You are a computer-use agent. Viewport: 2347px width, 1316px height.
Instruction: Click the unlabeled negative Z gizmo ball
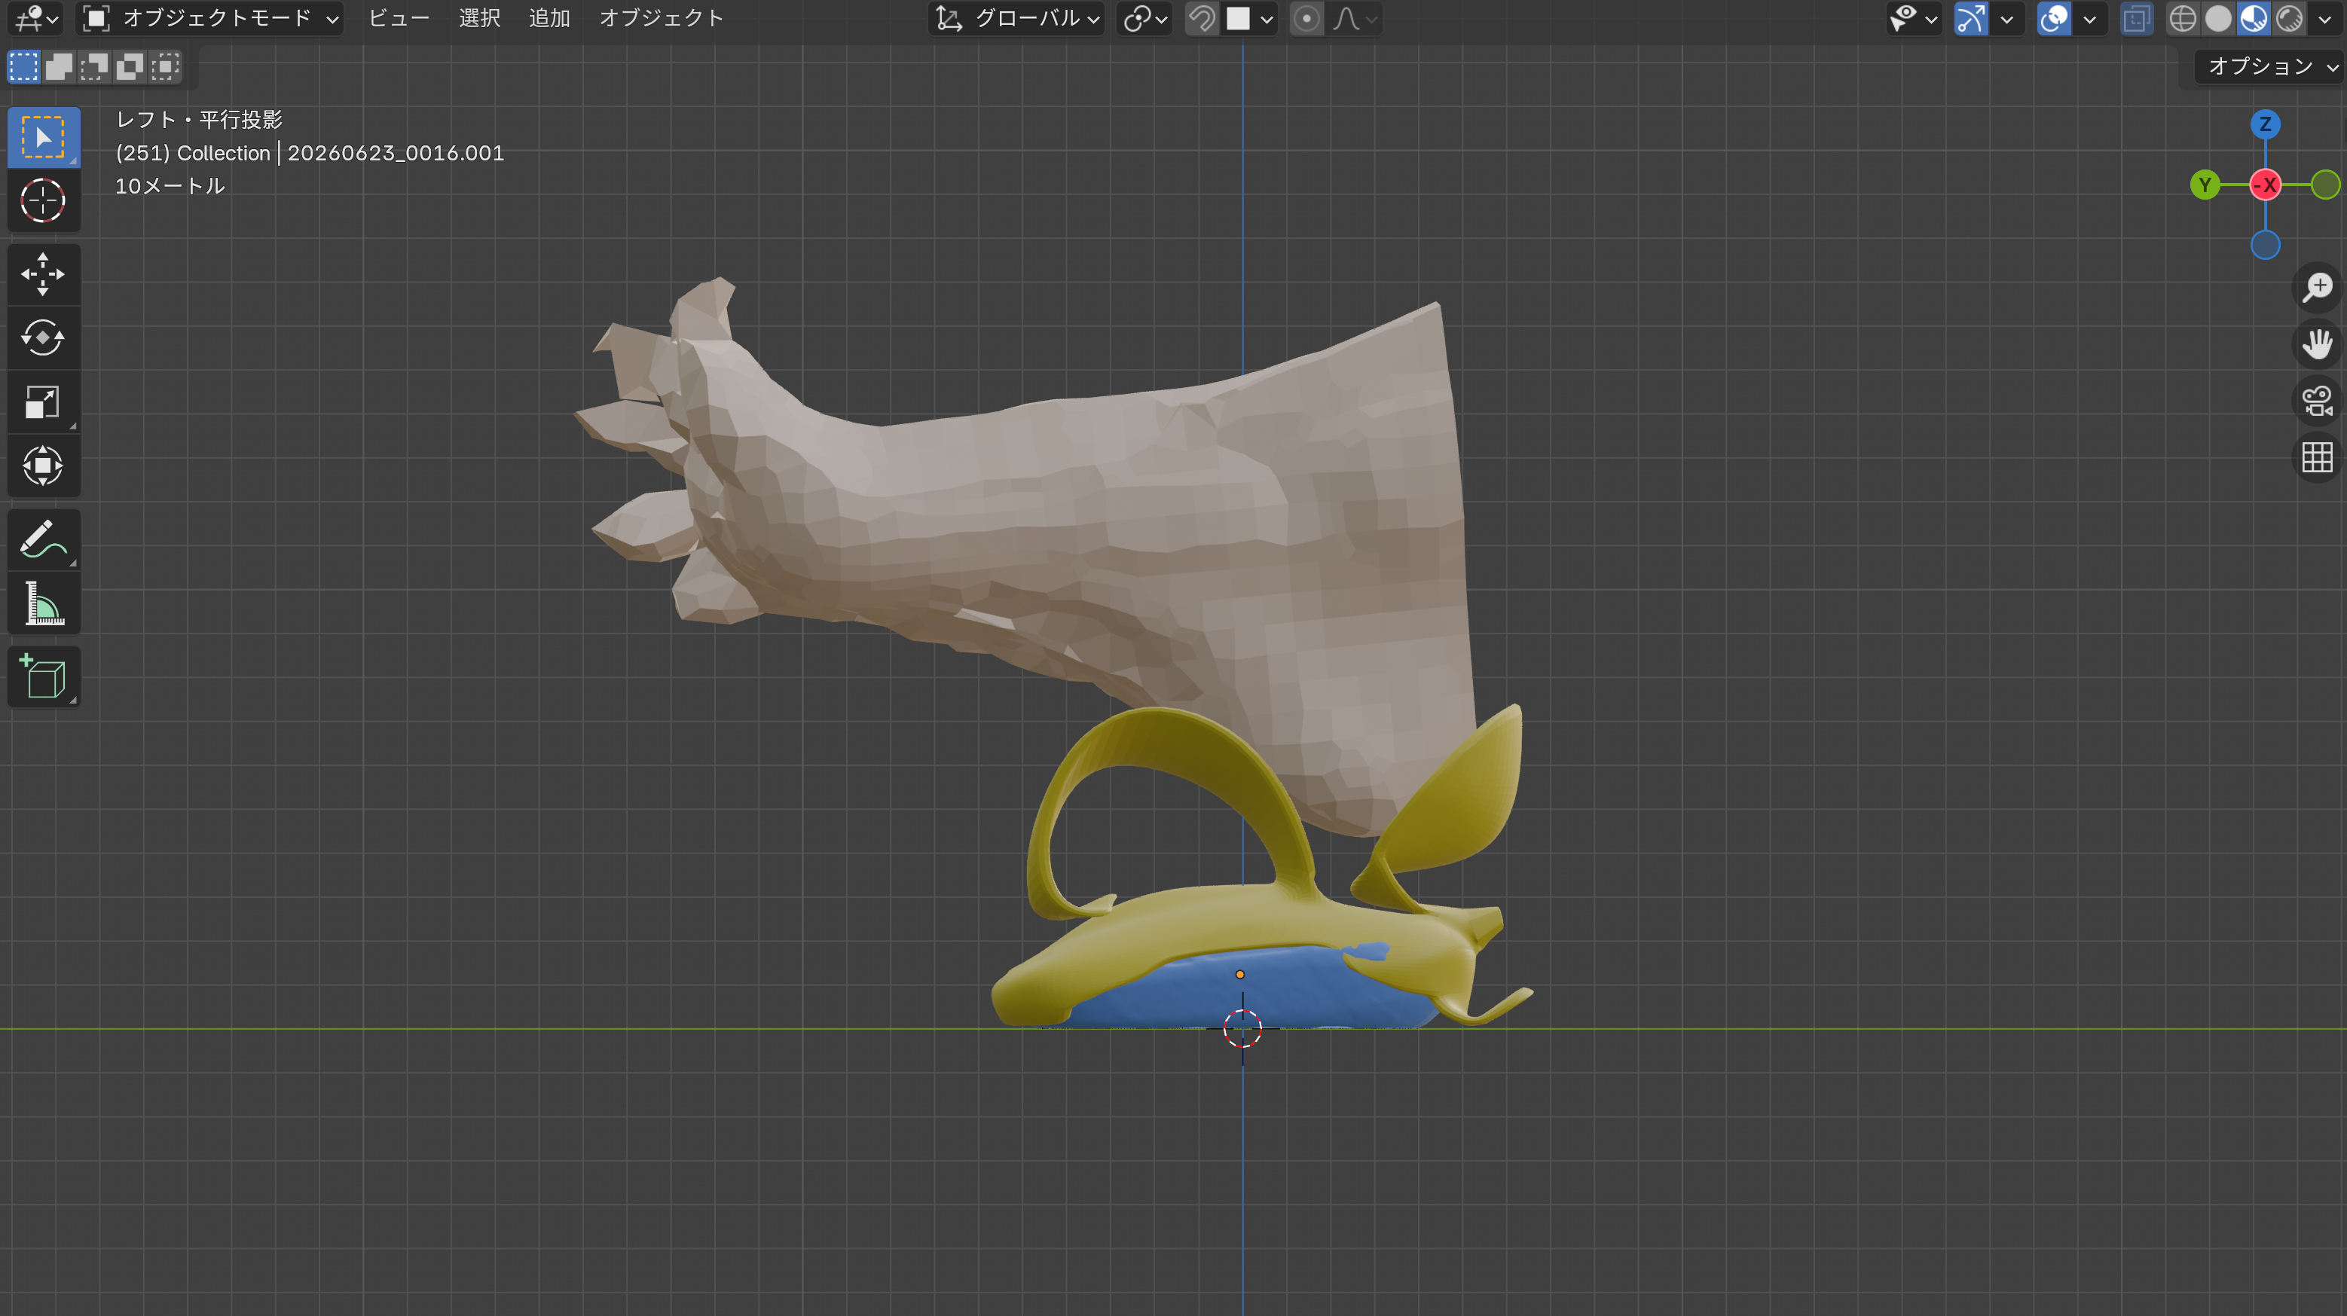tap(2265, 245)
